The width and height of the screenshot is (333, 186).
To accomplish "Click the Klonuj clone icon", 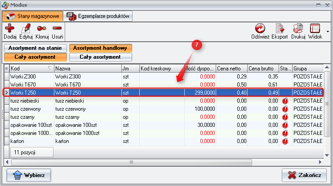I will point(42,29).
